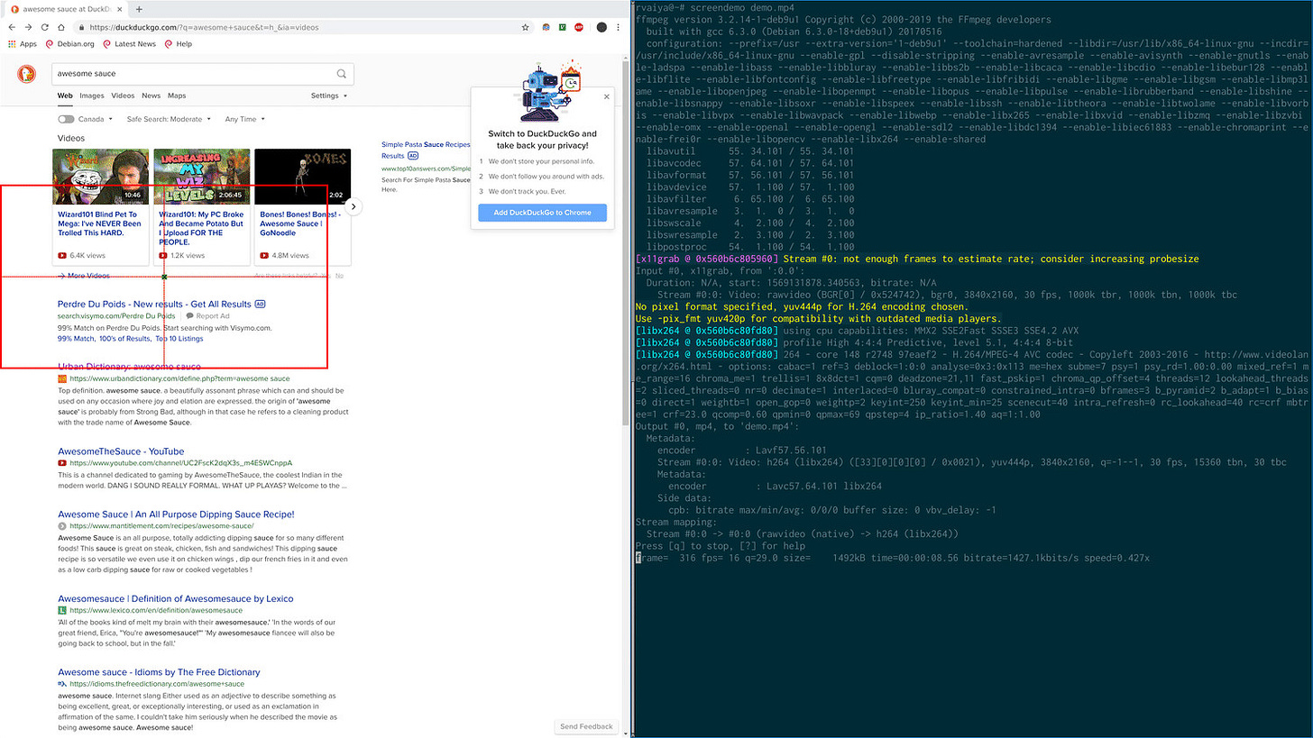Viewport: 1313px width, 738px height.
Task: Open the AwesomeTheSauce - YouTube result
Action: [x=121, y=451]
